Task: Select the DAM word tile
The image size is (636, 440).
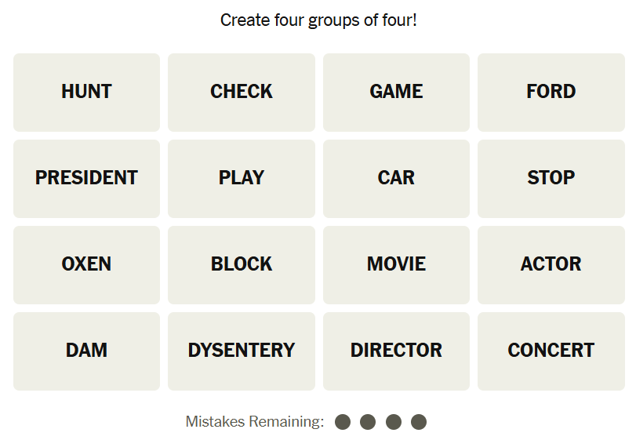Action: pyautogui.click(x=86, y=351)
